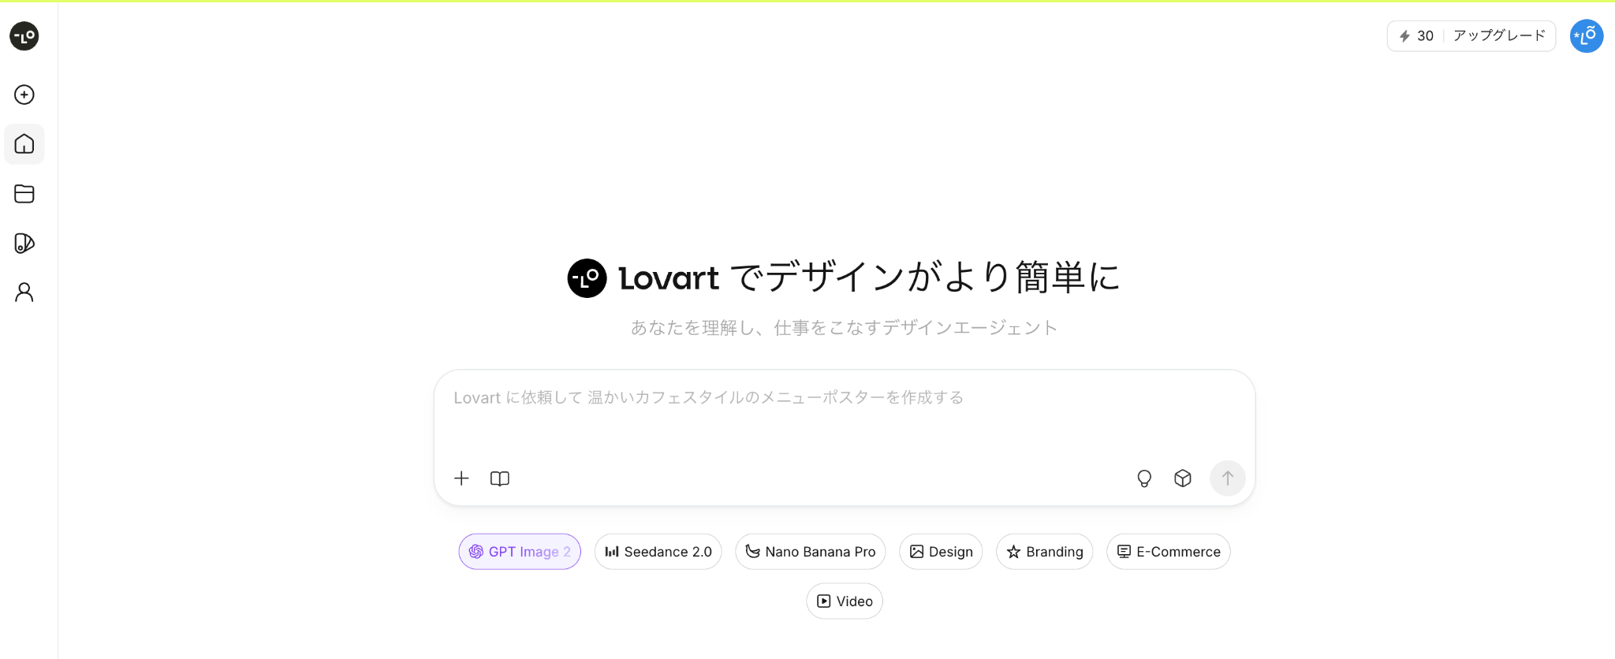Viewport: 1615px width, 659px height.
Task: Select the GPT Image 2 chip
Action: tap(520, 552)
